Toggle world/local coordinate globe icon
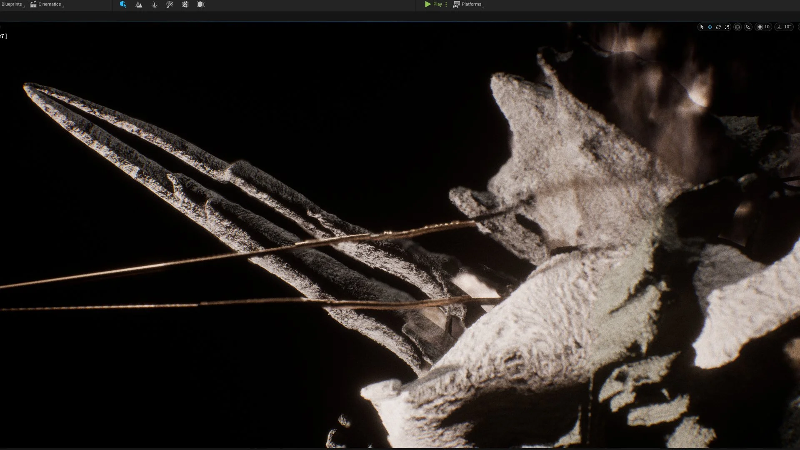Screen dimensions: 800x450 pos(737,27)
